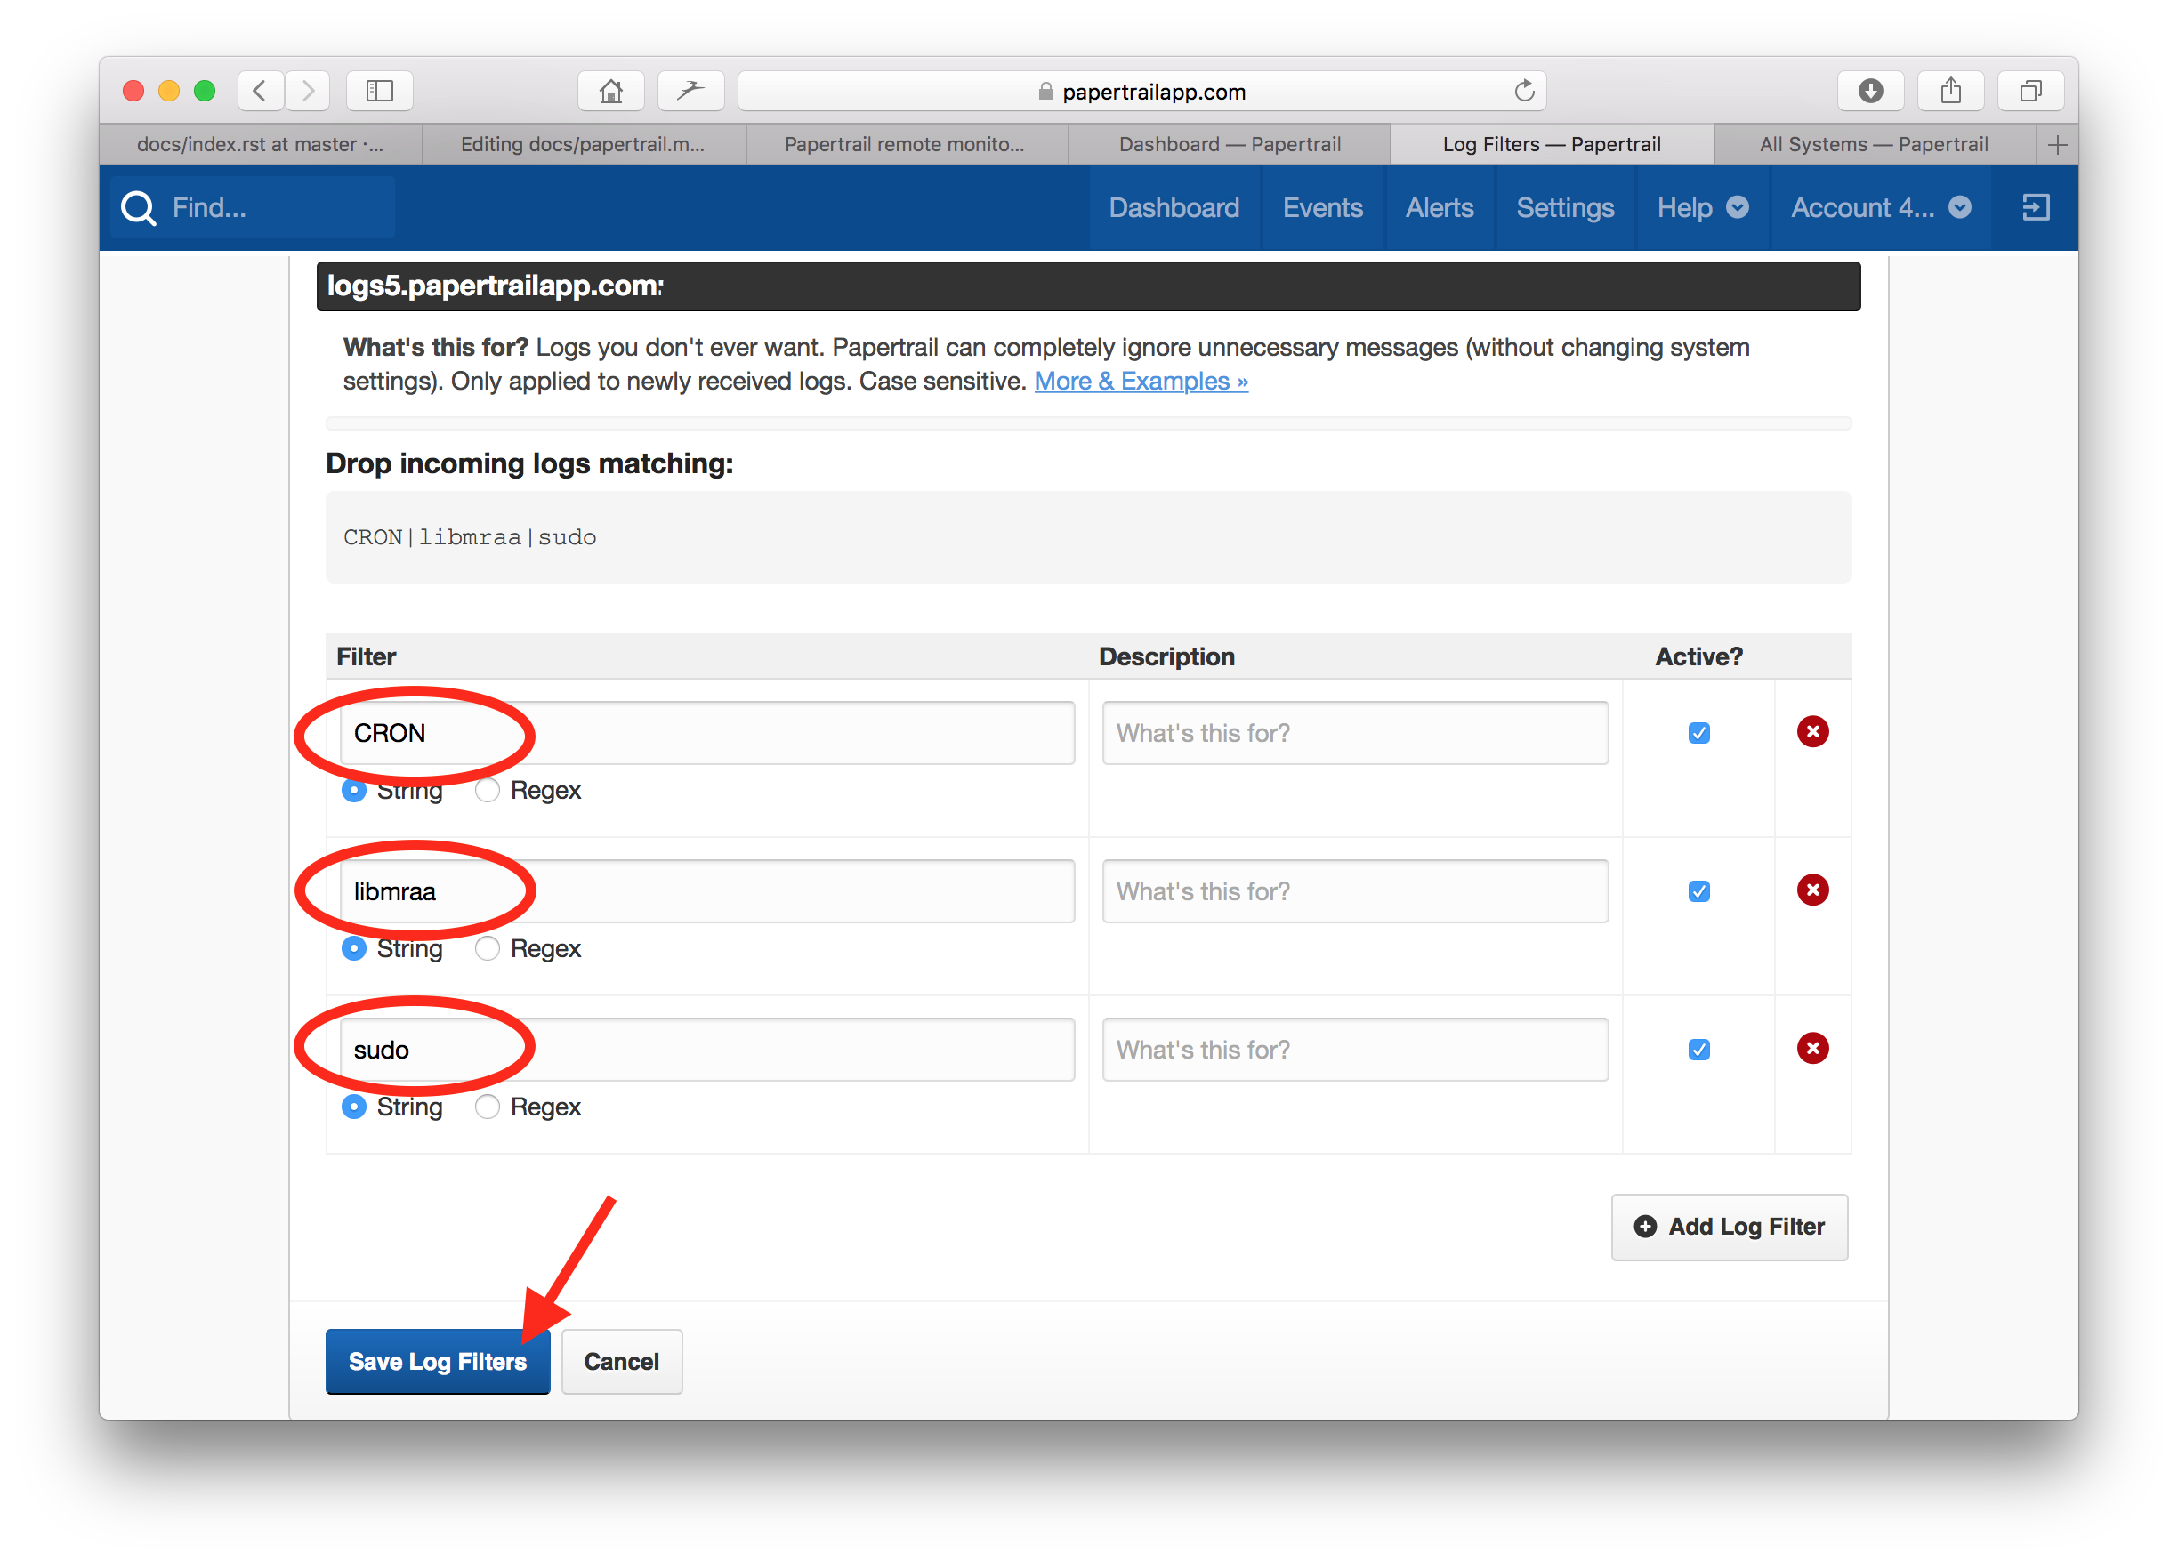Open the downloads icon in Safari toolbar
Image resolution: width=2178 pixels, height=1562 pixels.
tap(1870, 92)
